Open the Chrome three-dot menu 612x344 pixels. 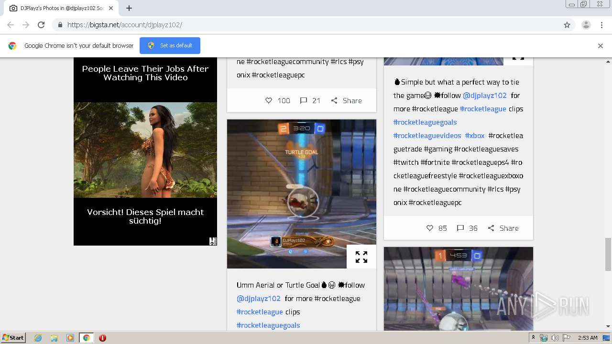coord(601,25)
